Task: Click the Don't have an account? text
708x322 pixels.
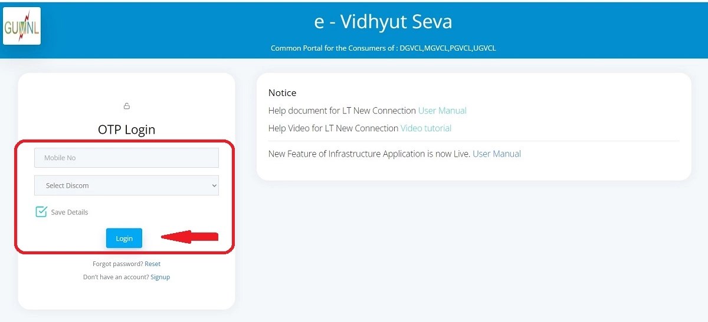Action: [x=116, y=277]
